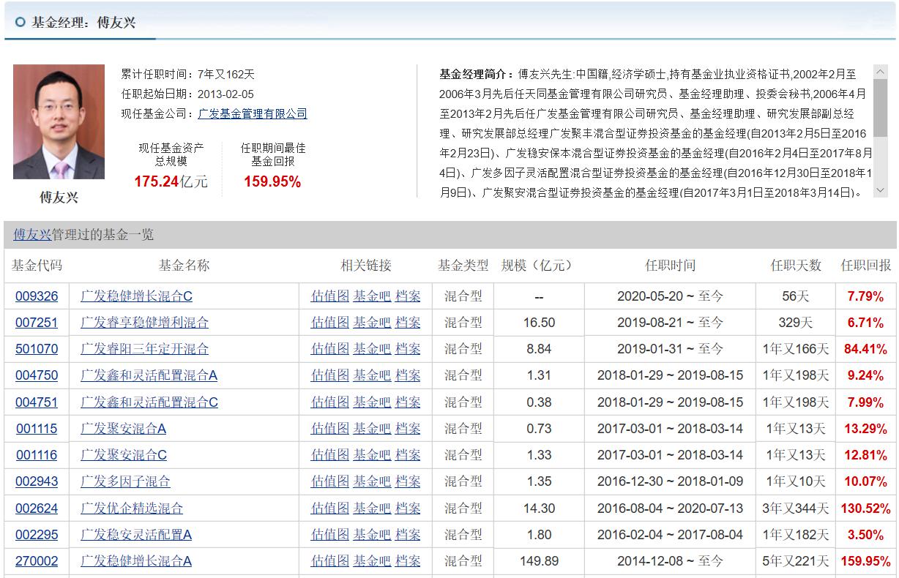Open 广发基金管理有限公司 company link

pyautogui.click(x=253, y=114)
